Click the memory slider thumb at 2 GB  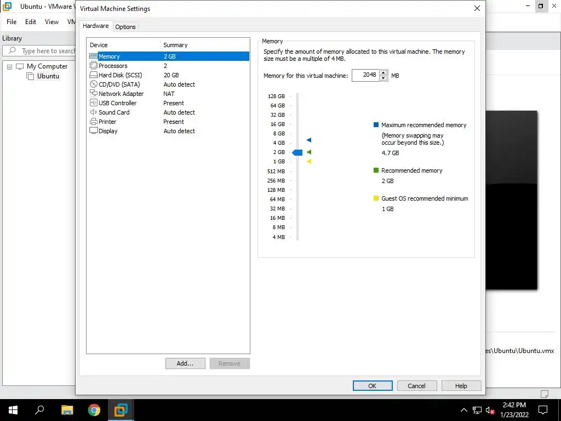pyautogui.click(x=297, y=152)
